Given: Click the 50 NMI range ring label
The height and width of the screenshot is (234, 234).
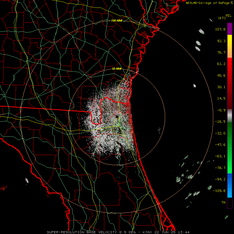Looking at the screenshot, I should coord(117,69).
